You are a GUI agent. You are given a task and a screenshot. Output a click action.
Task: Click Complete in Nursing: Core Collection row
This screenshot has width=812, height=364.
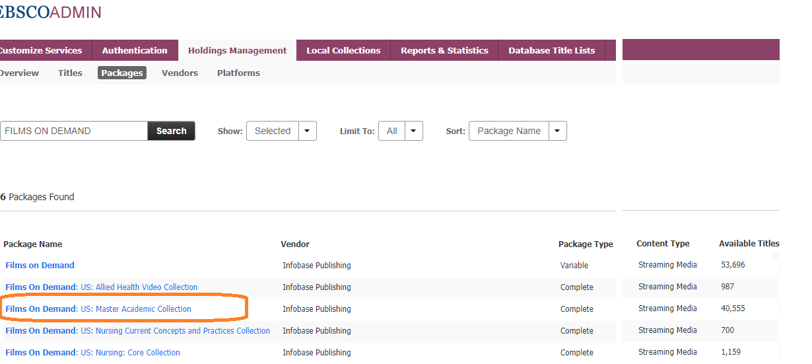tap(577, 352)
